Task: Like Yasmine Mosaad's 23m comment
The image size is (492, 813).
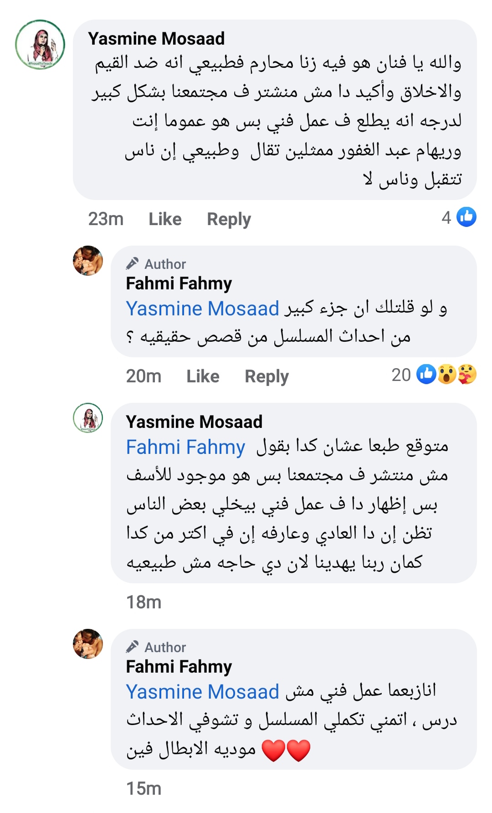Action: click(x=165, y=219)
